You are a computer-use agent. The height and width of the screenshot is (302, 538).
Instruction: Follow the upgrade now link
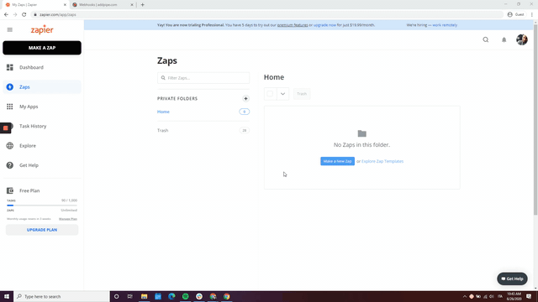tap(324, 25)
